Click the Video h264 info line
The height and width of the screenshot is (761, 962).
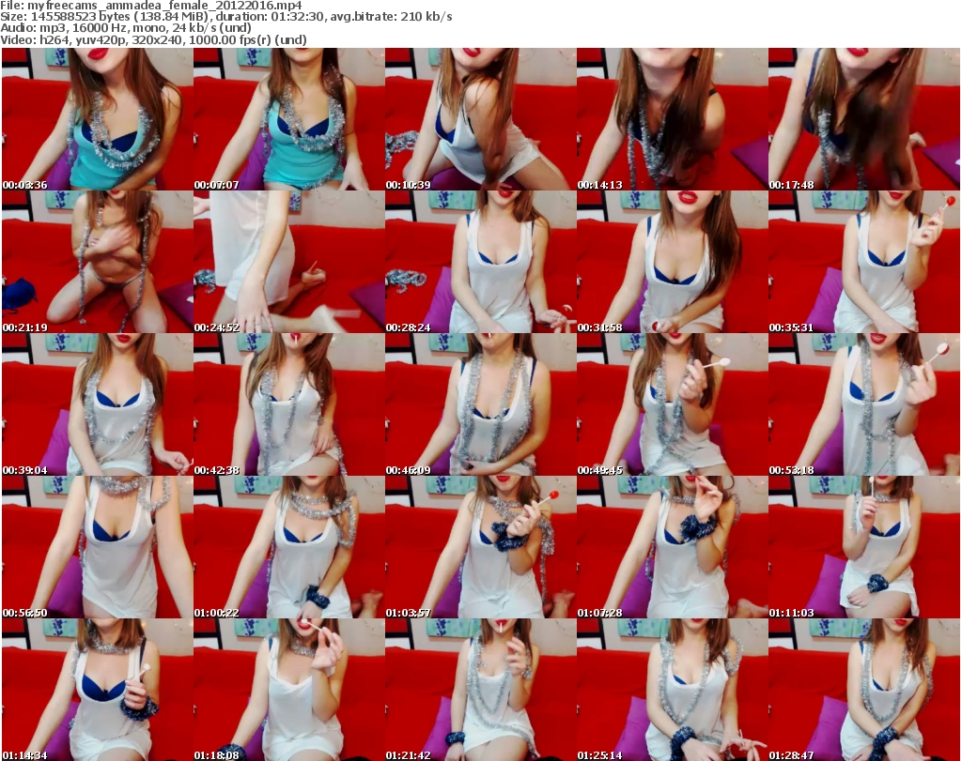153,39
